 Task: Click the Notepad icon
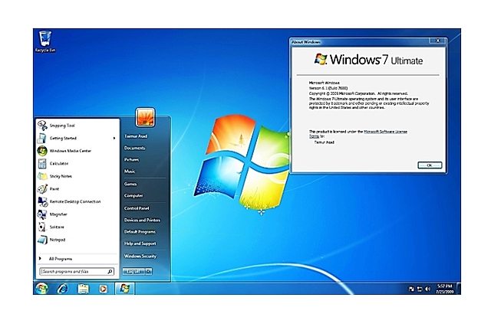pos(42,240)
